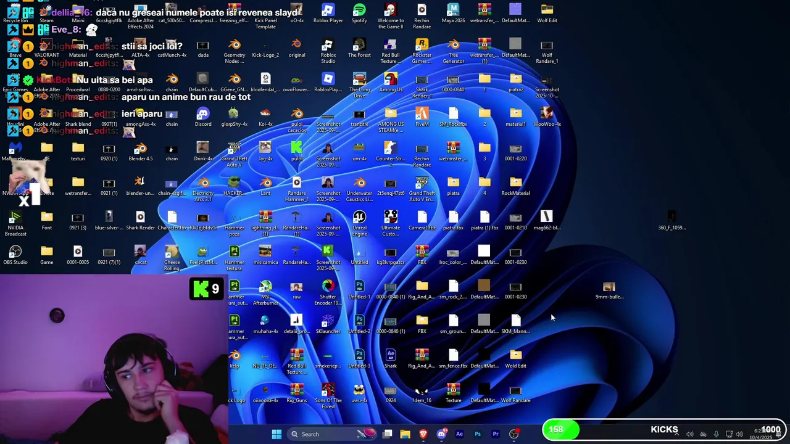The height and width of the screenshot is (444, 790).
Task: Select the Lant blend file
Action: pyautogui.click(x=265, y=186)
